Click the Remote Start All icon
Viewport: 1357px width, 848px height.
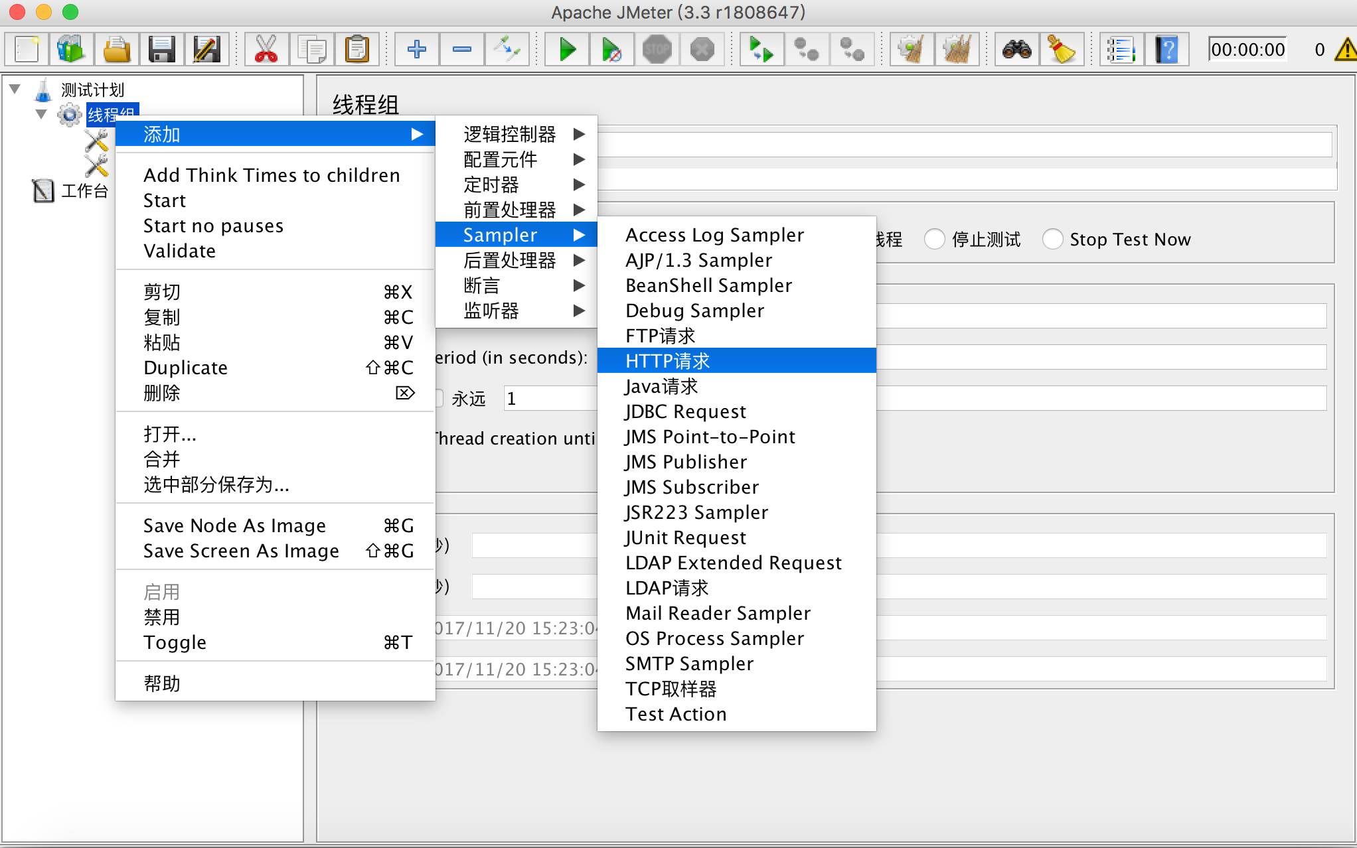coord(761,50)
